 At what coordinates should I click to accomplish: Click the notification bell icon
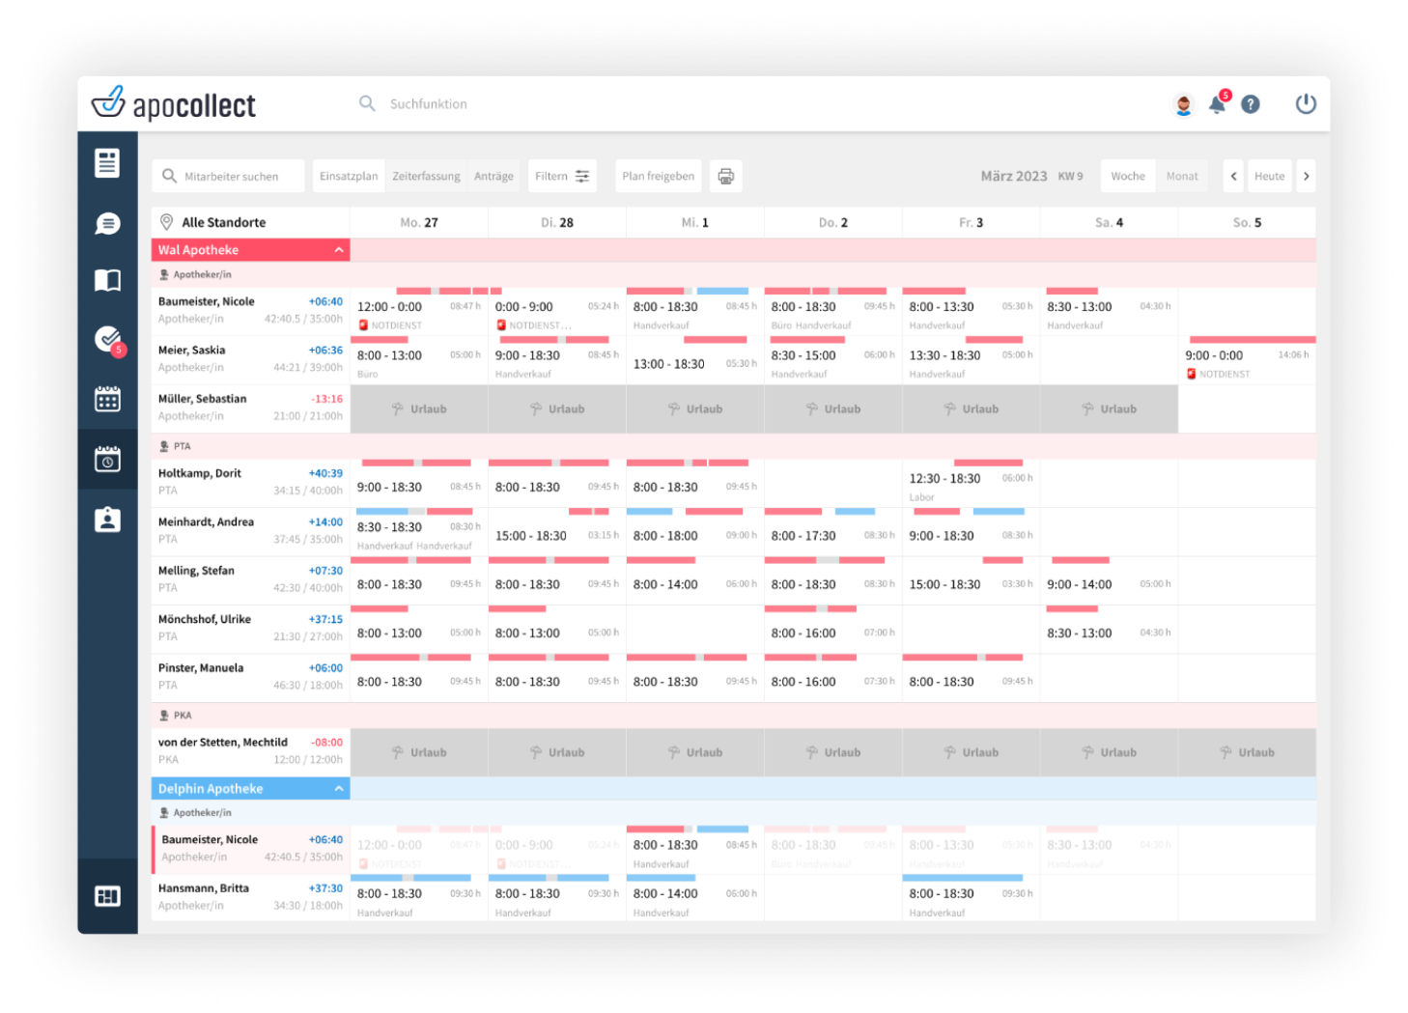(1217, 104)
